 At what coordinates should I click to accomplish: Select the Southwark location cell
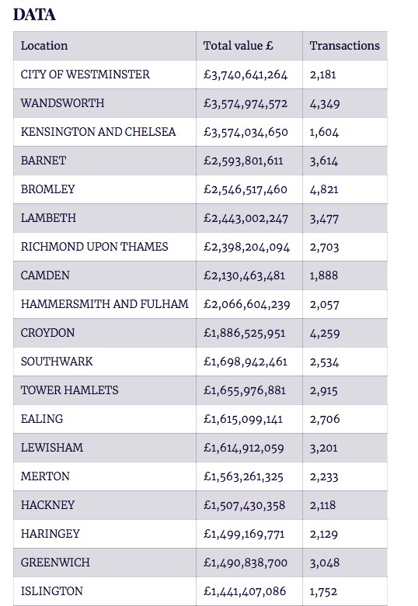coord(104,362)
